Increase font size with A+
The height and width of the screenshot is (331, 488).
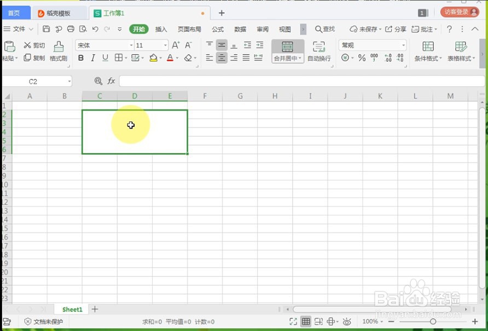pos(176,45)
